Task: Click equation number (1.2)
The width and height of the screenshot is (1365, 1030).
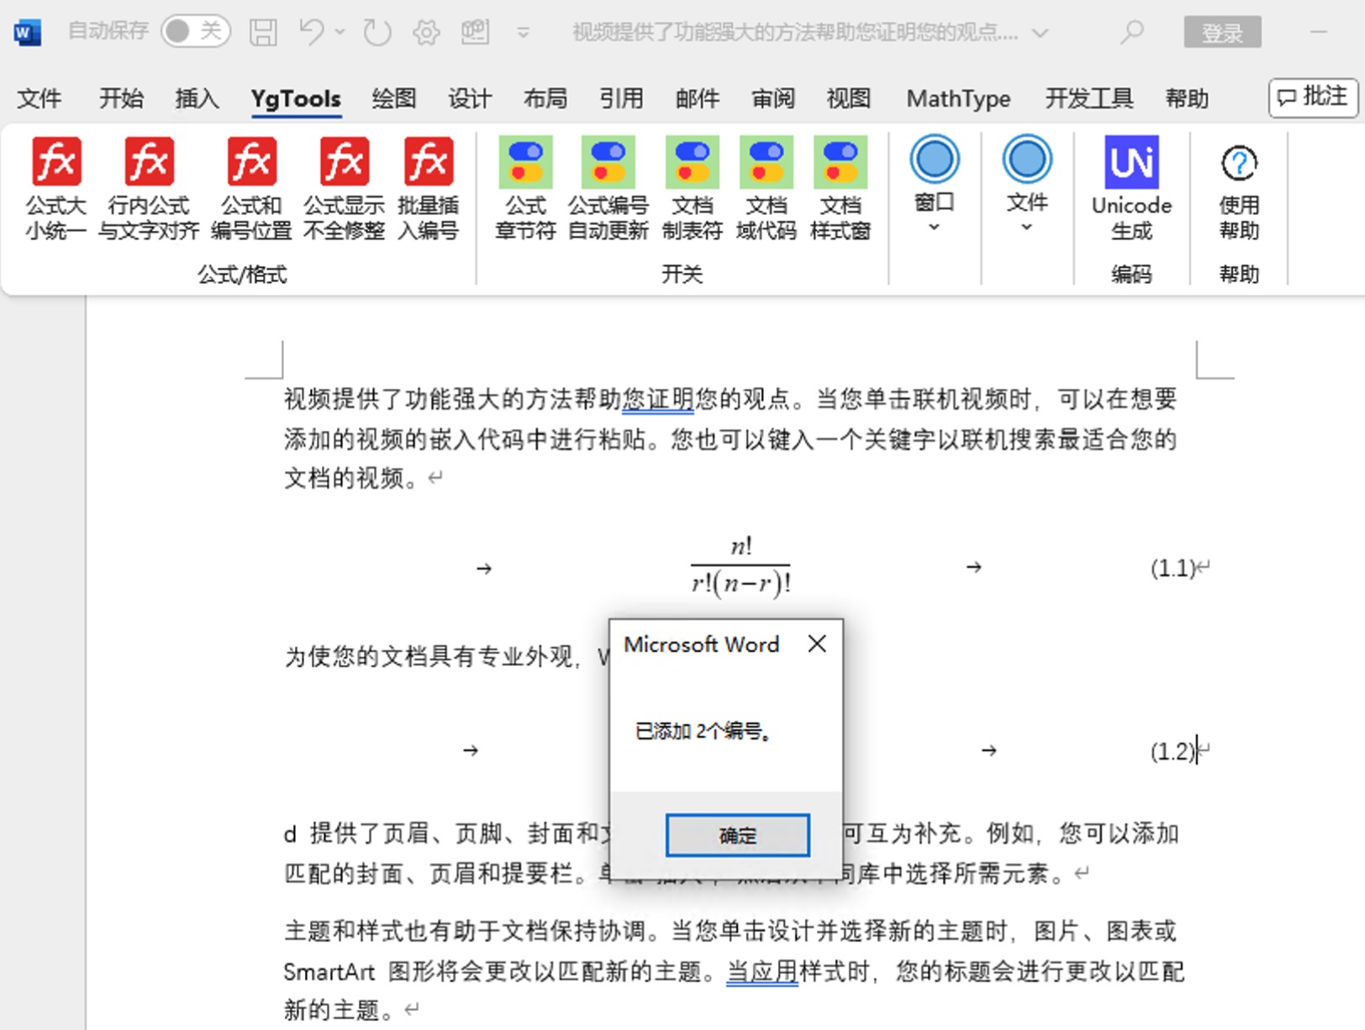Action: [x=1173, y=750]
